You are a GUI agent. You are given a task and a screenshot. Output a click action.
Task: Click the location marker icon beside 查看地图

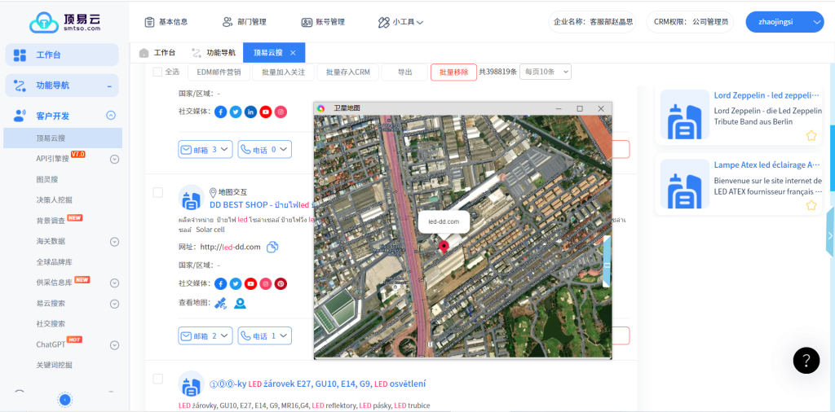pos(240,303)
